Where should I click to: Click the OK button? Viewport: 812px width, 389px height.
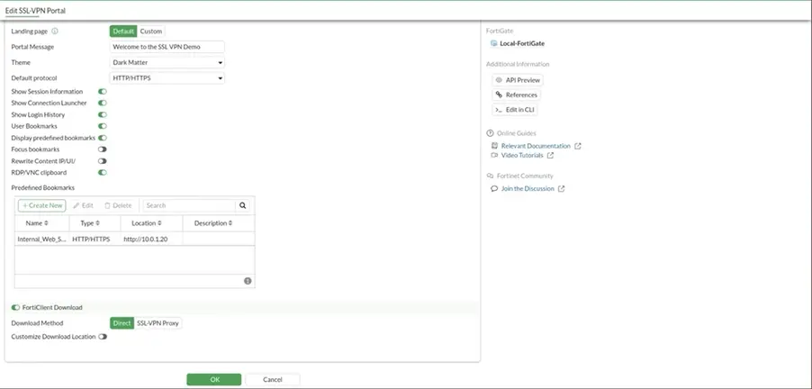tap(214, 380)
